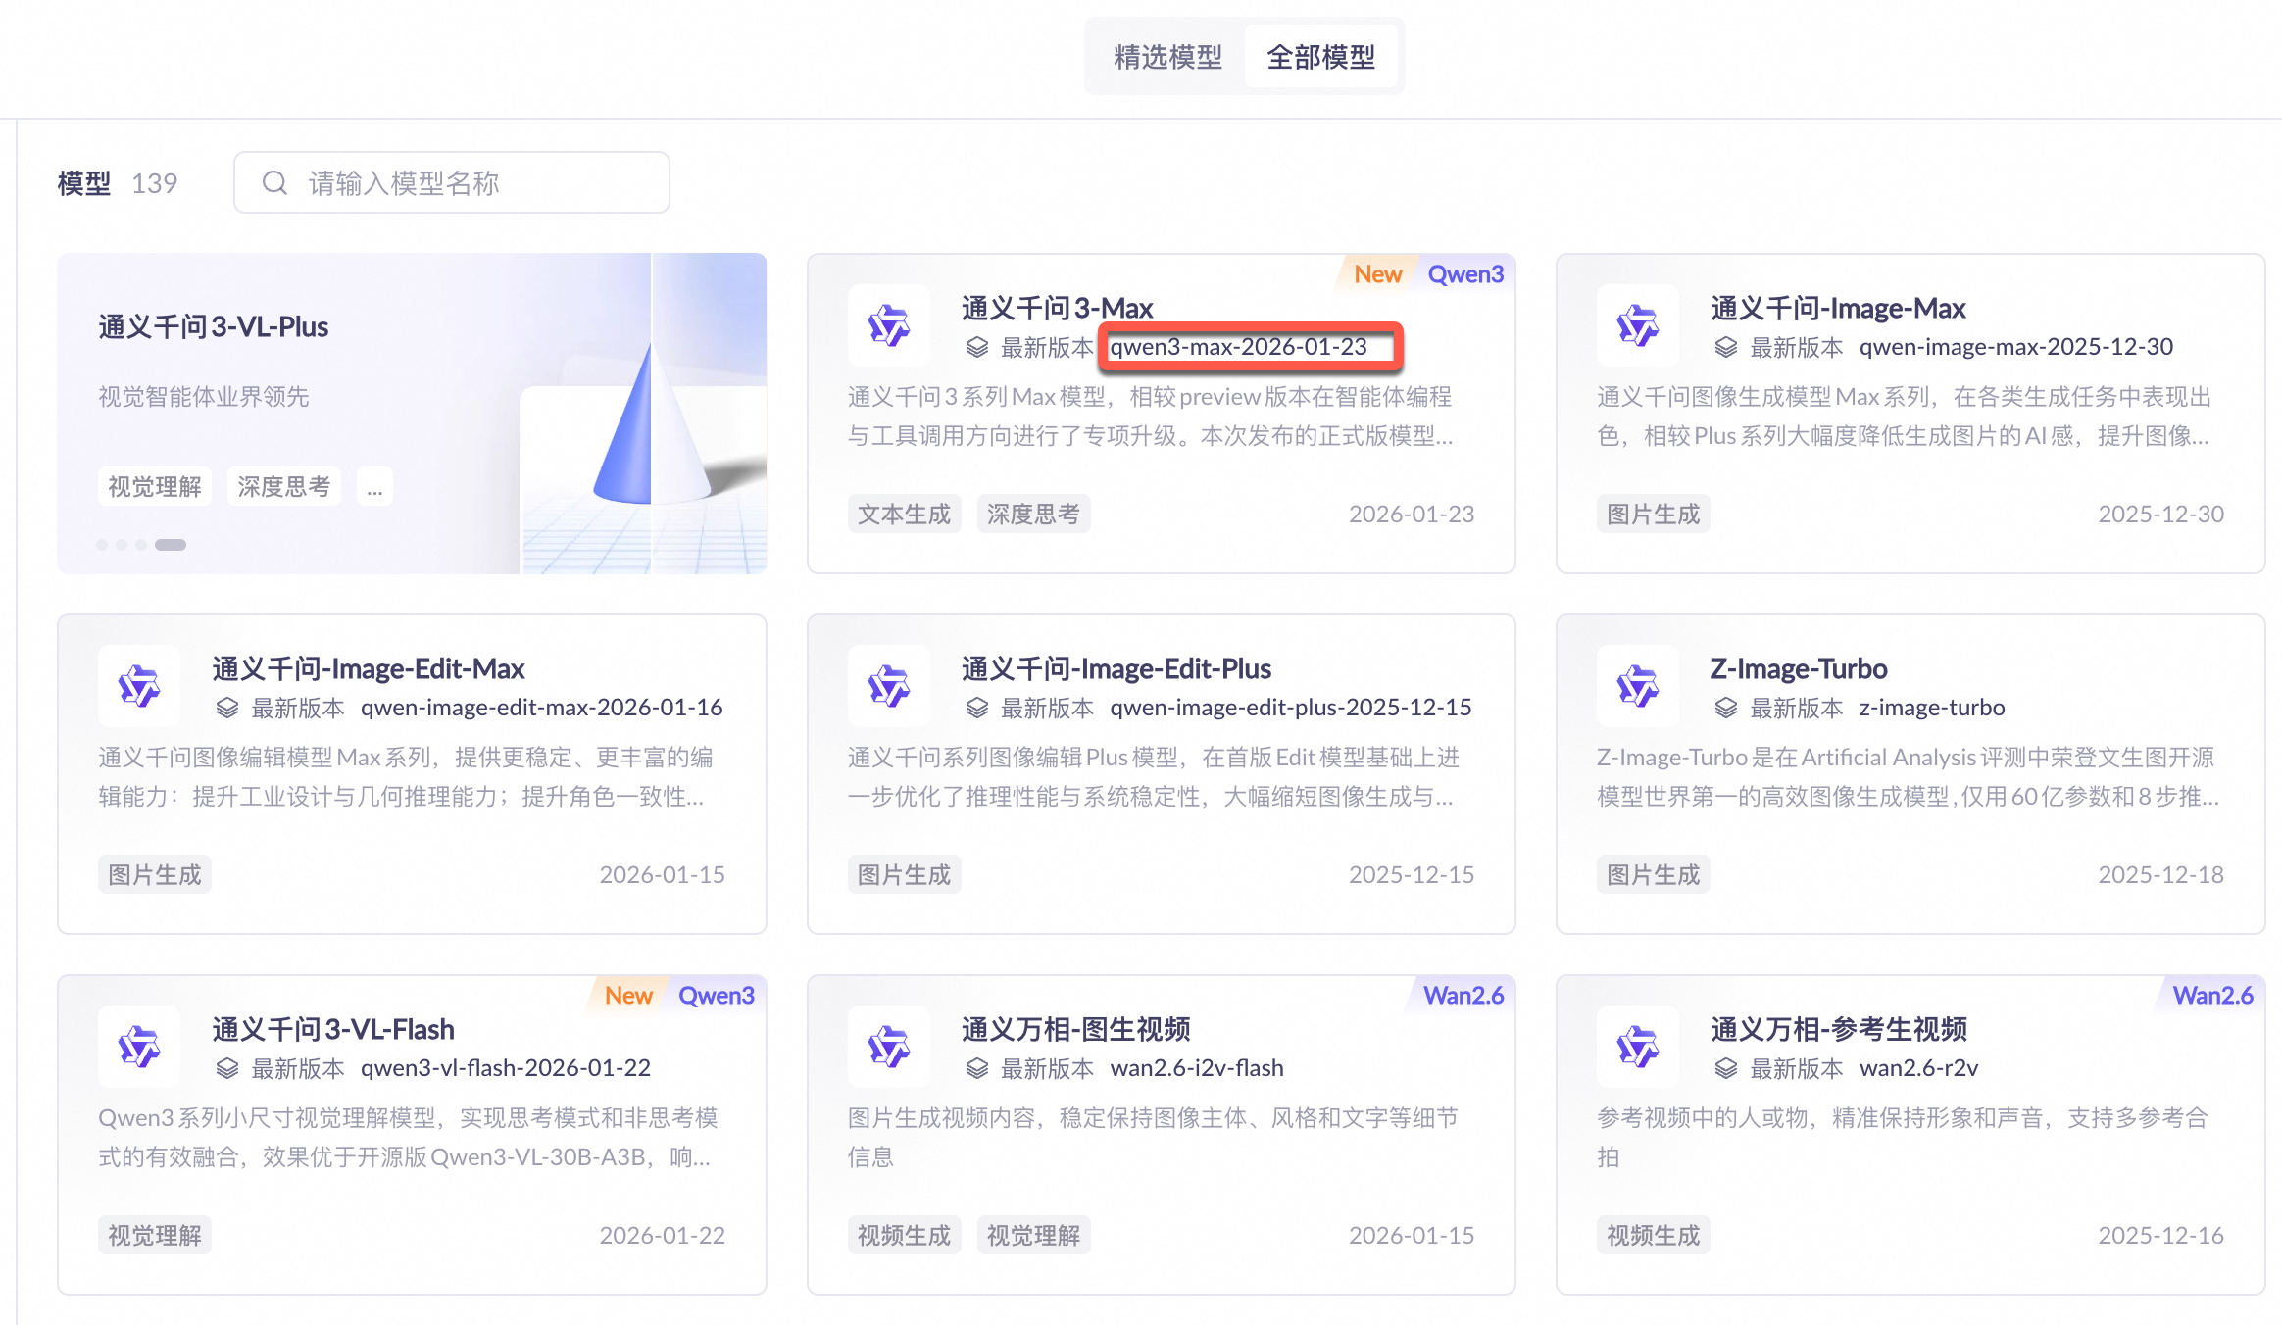Select the 全部模型 tab

(1320, 57)
